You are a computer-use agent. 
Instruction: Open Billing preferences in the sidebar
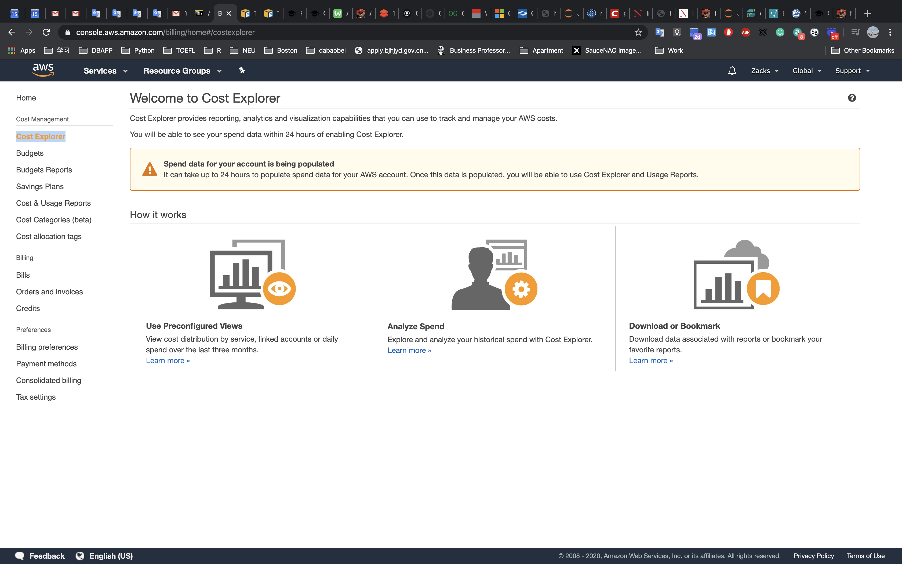(47, 347)
